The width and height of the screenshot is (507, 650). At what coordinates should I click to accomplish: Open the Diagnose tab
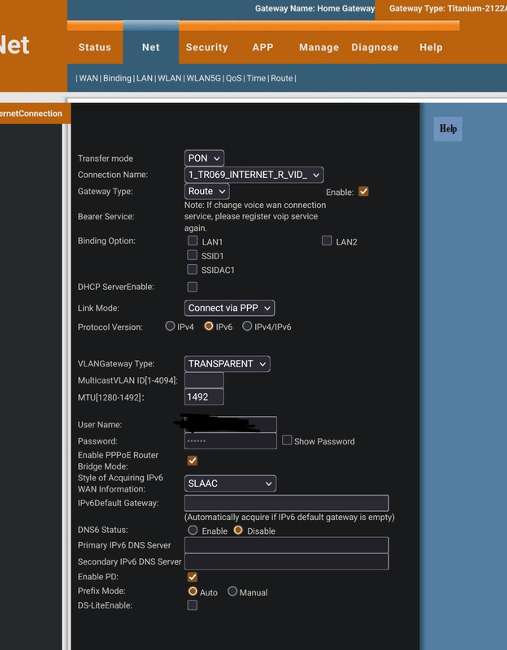pyautogui.click(x=375, y=47)
